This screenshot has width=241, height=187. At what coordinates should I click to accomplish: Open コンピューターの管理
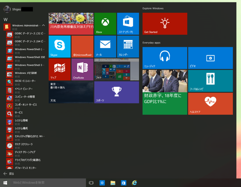pyautogui.click(x=26, y=98)
